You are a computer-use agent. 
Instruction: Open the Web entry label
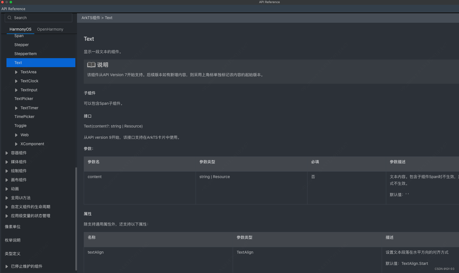pos(24,135)
